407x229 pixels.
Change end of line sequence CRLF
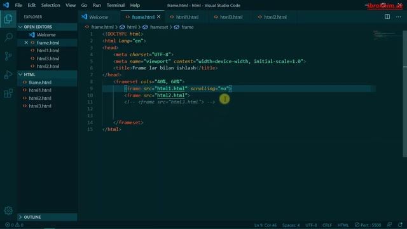click(327, 225)
